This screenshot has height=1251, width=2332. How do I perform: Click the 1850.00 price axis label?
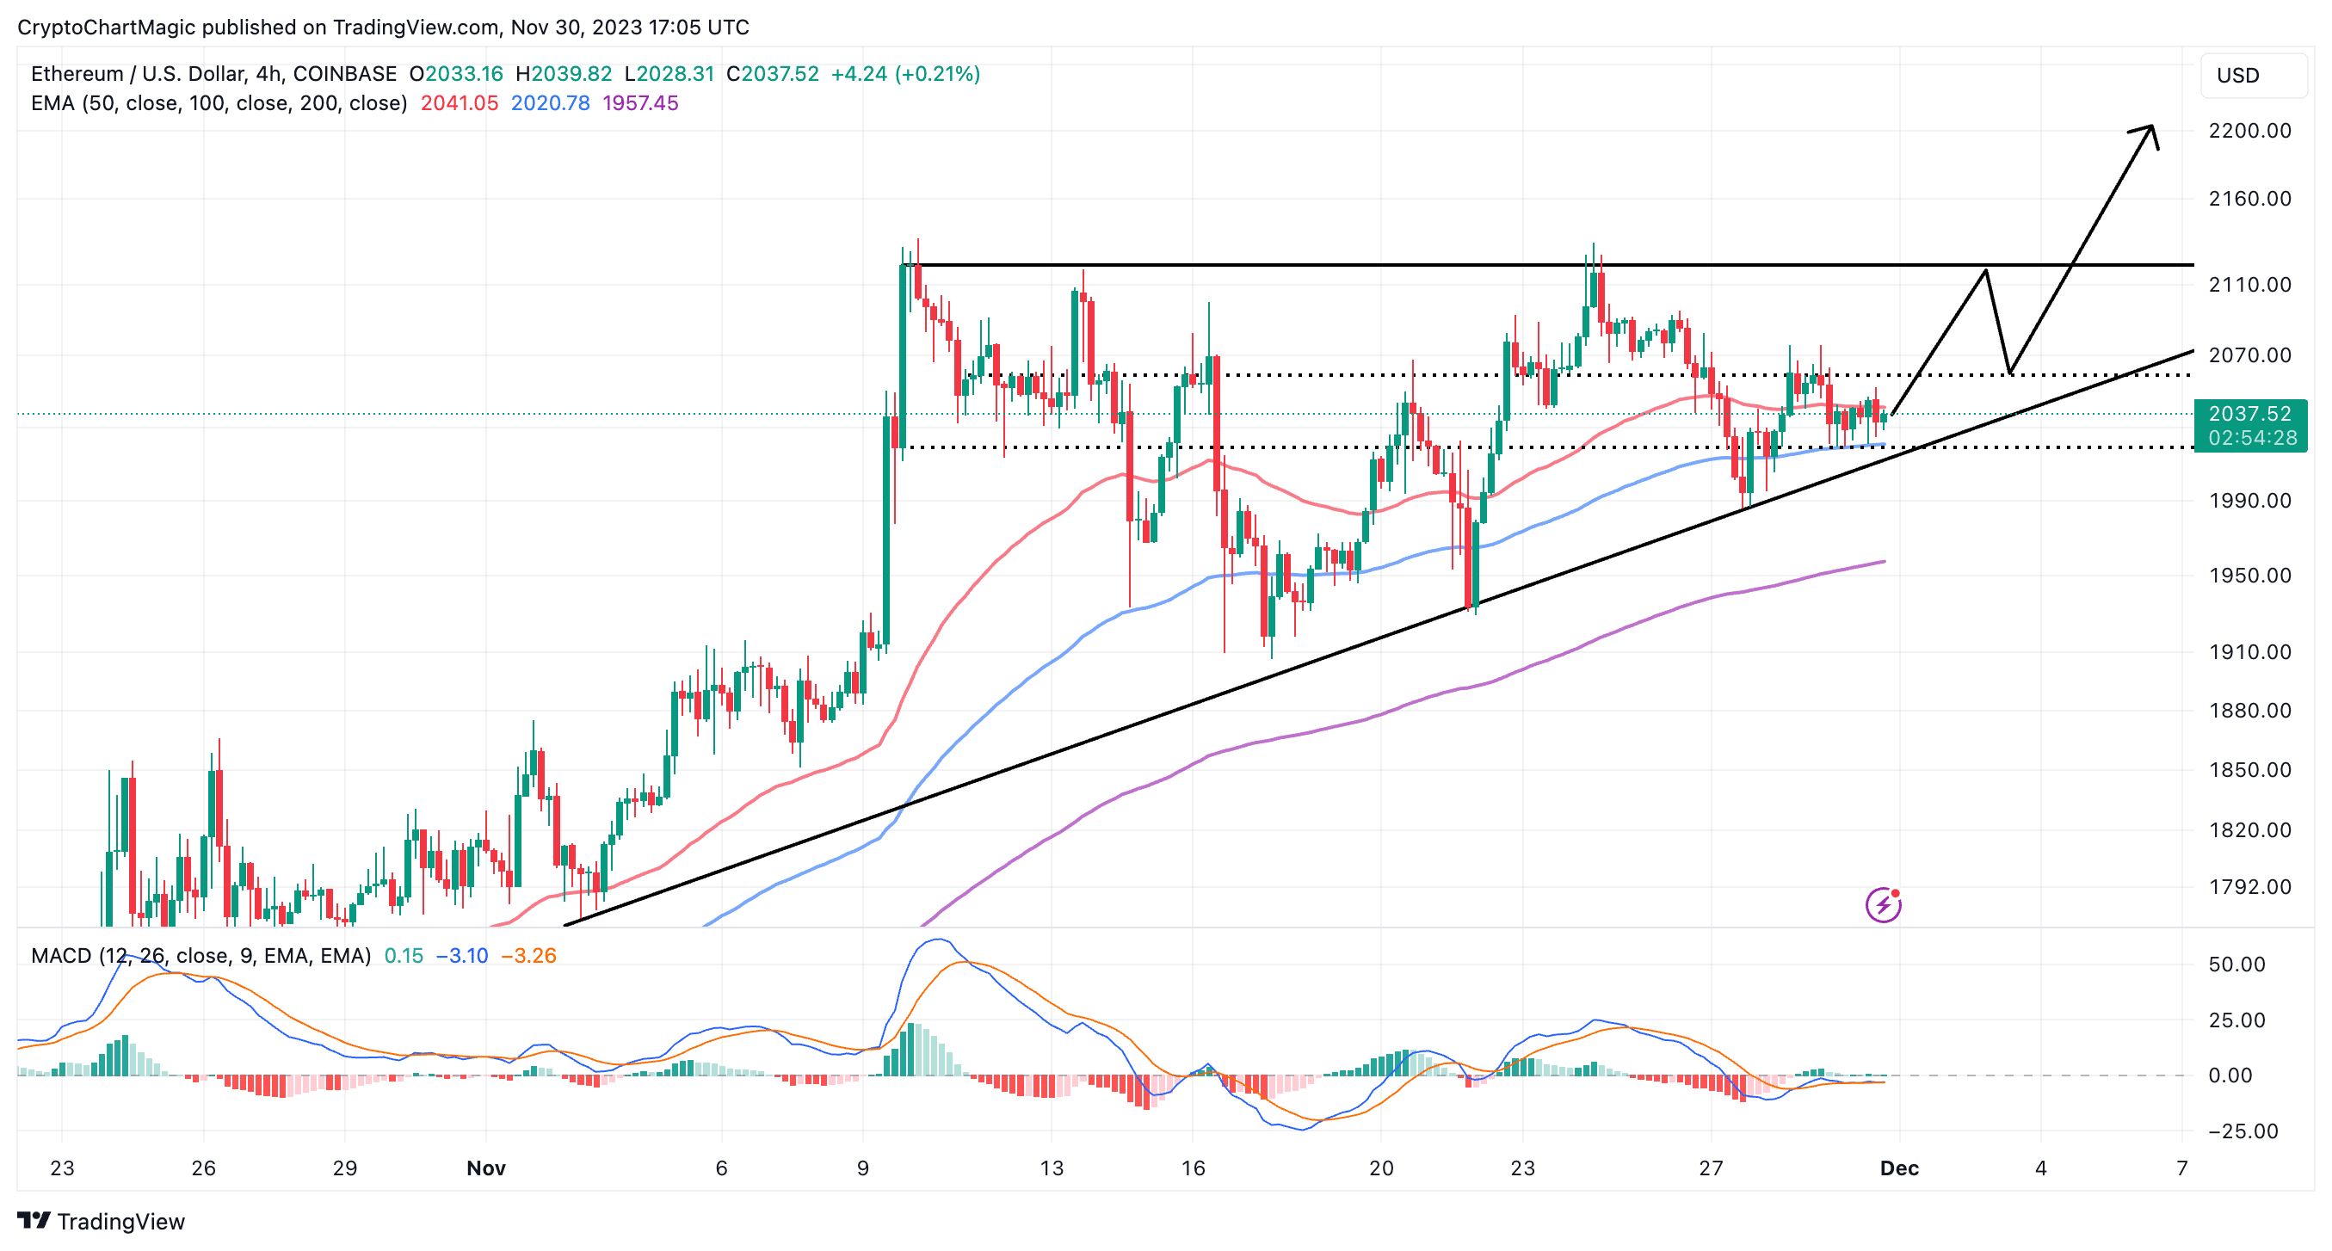click(x=2249, y=769)
